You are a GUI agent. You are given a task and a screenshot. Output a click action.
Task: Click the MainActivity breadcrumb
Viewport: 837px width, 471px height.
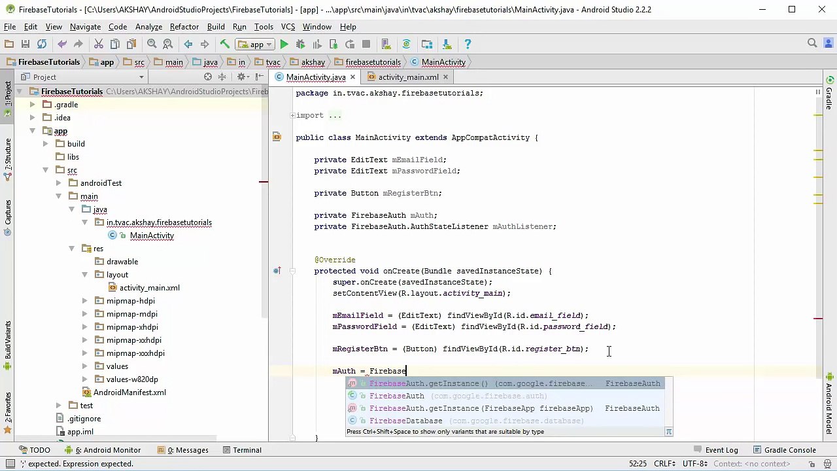click(x=438, y=62)
